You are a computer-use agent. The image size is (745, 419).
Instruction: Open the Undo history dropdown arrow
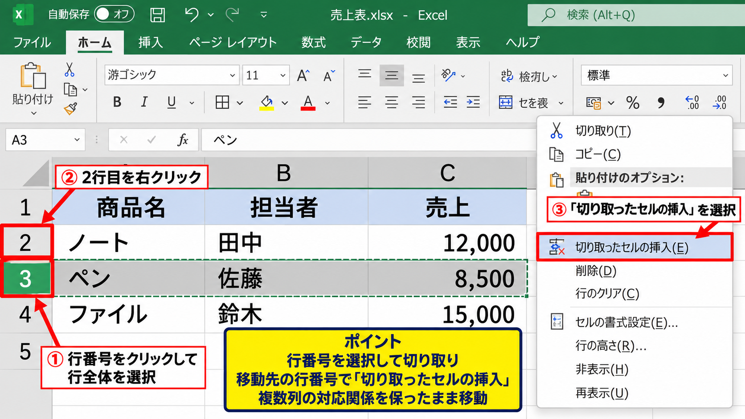pyautogui.click(x=211, y=15)
